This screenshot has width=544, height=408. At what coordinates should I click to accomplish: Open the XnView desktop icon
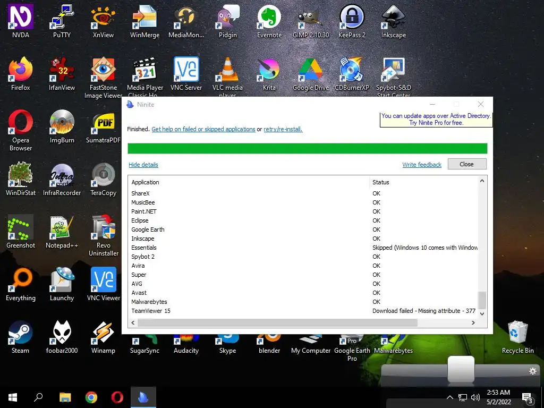tap(103, 21)
